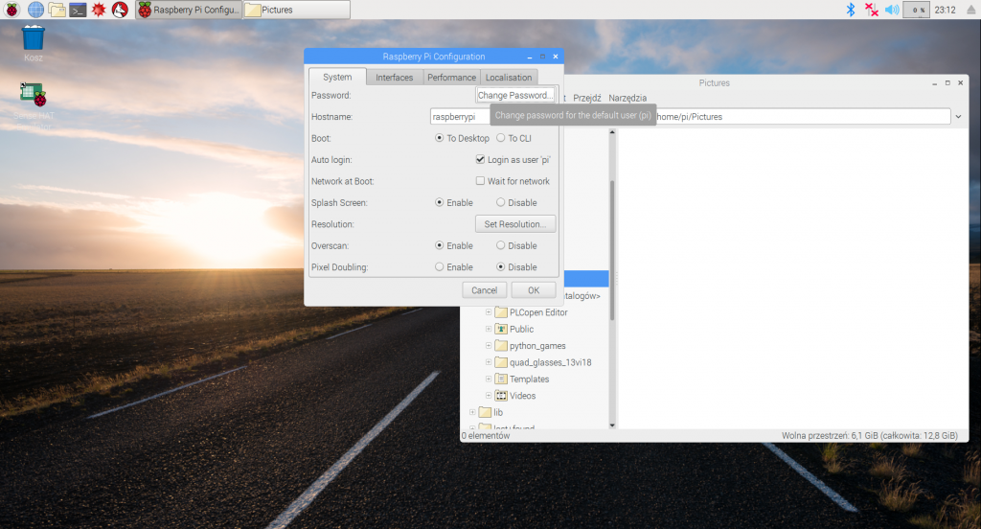Open the terminal from the taskbar
Image resolution: width=981 pixels, height=529 pixels.
(x=79, y=10)
